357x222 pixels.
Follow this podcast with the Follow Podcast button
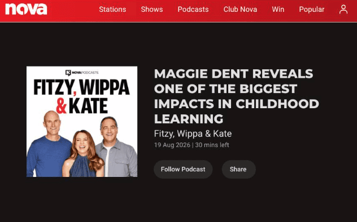[x=183, y=170]
